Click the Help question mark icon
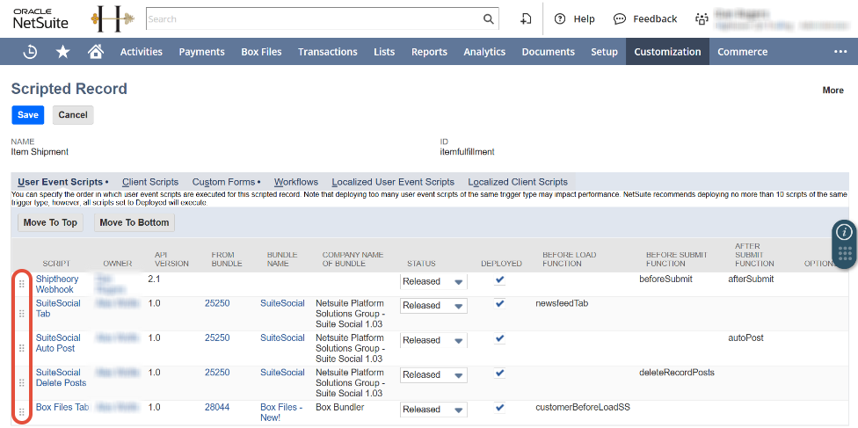858x428 pixels. click(559, 18)
